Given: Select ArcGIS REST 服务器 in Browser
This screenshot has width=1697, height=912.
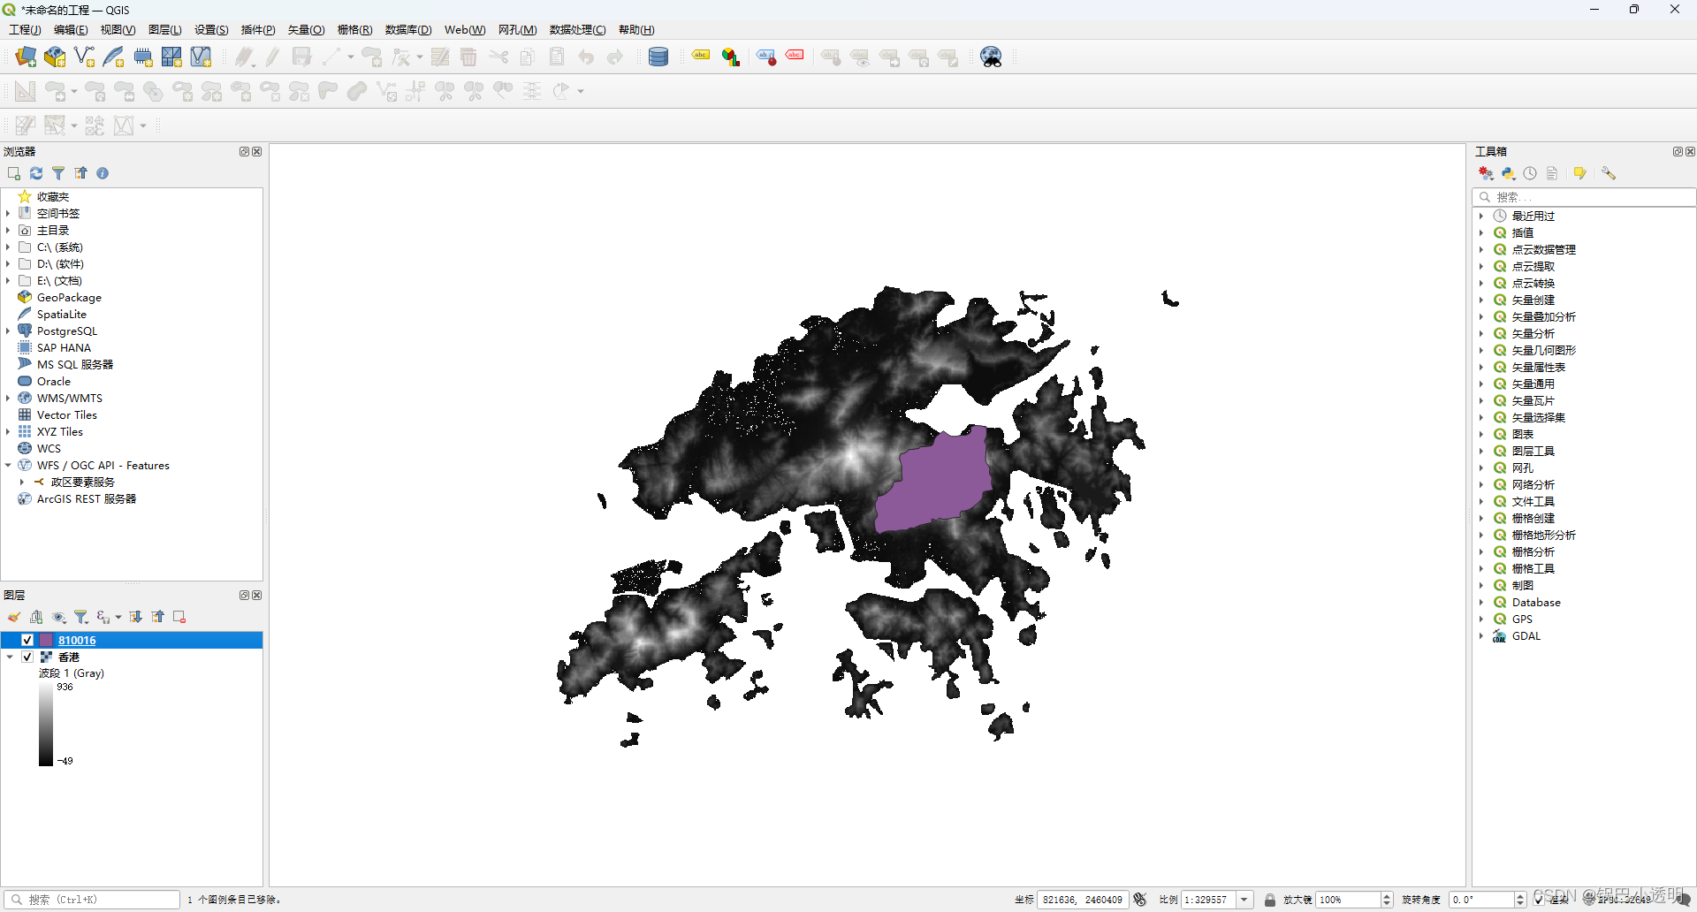Looking at the screenshot, I should (87, 499).
